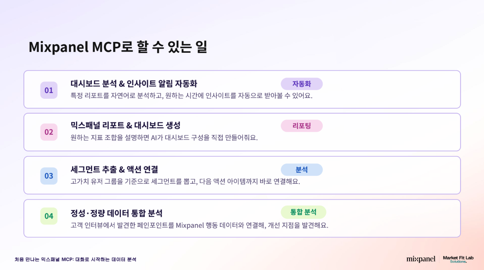The height and width of the screenshot is (270, 484).
Task: Click the purple 01 number badge
Action: [x=49, y=90]
